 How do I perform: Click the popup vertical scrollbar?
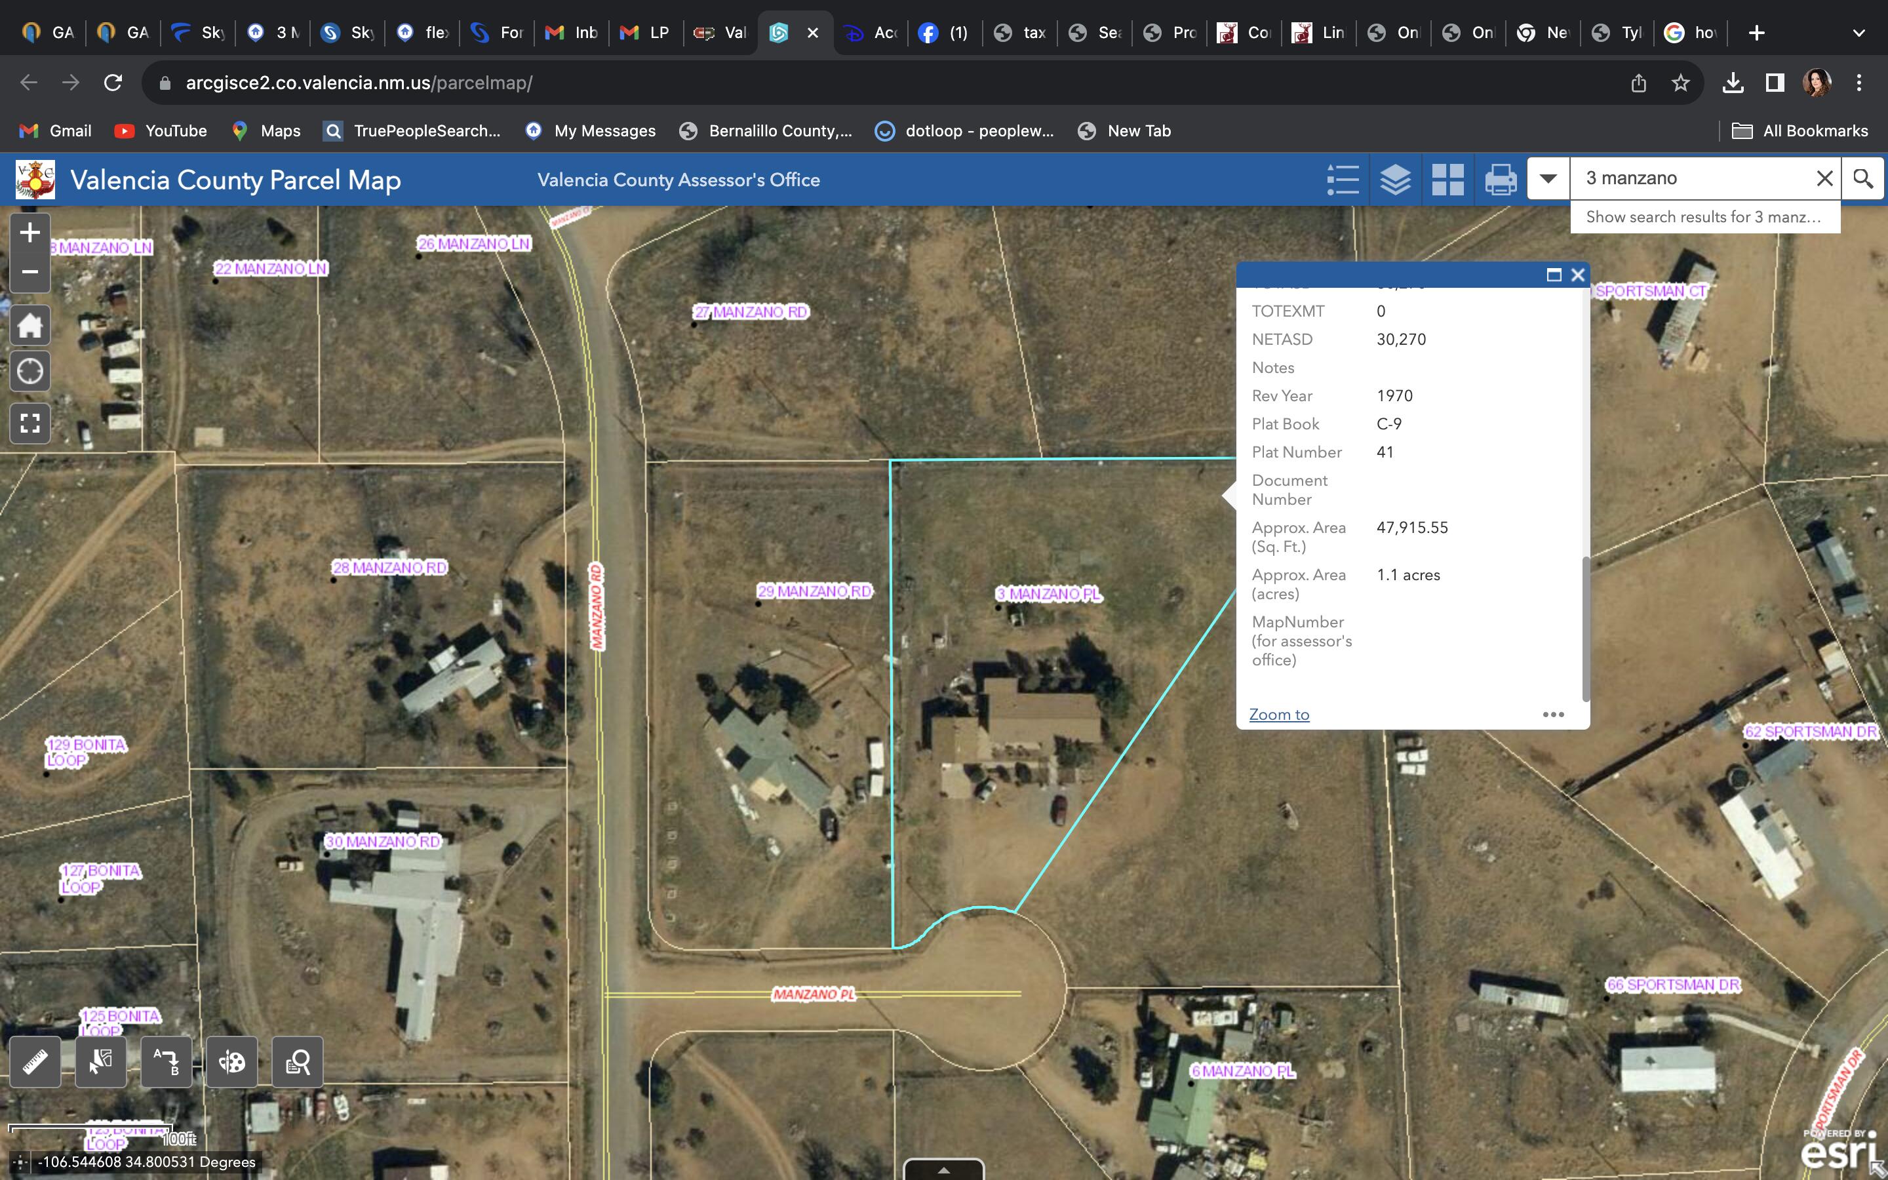[x=1585, y=628]
